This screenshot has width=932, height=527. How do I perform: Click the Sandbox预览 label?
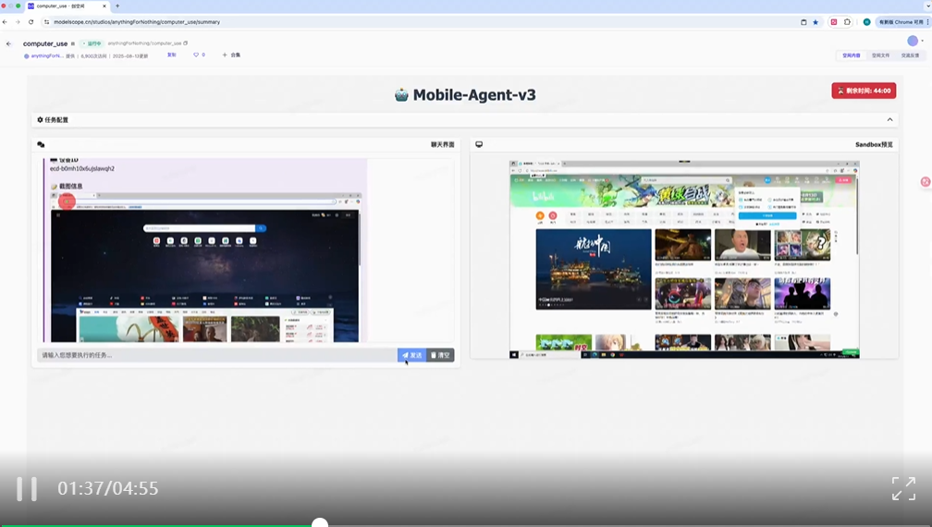tap(874, 144)
